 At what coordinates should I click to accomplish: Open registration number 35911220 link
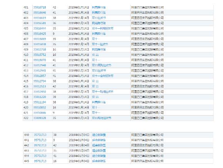tap(40, 97)
